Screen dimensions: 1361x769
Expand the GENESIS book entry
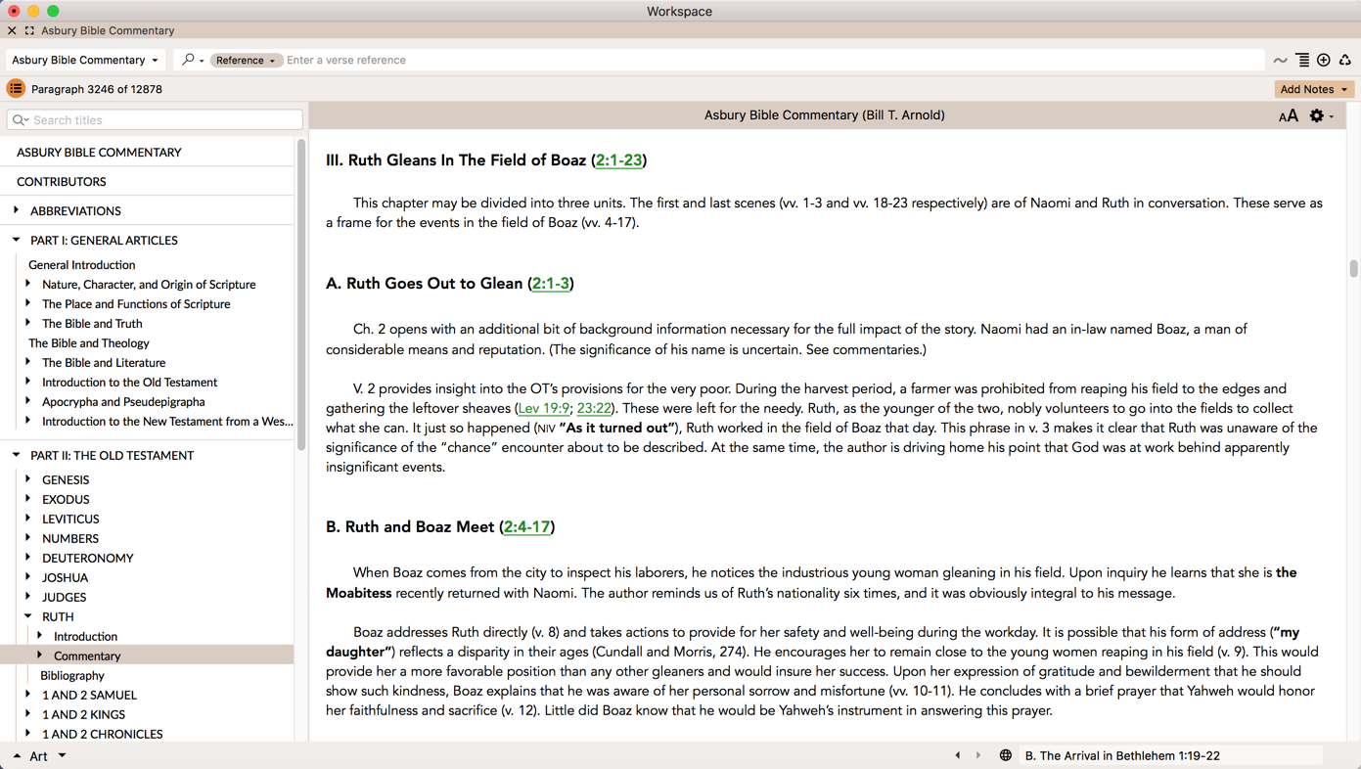click(28, 479)
